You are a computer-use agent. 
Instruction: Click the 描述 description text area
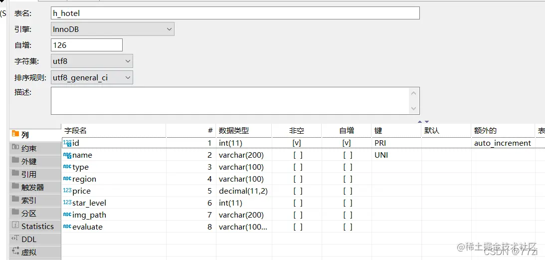(x=235, y=101)
